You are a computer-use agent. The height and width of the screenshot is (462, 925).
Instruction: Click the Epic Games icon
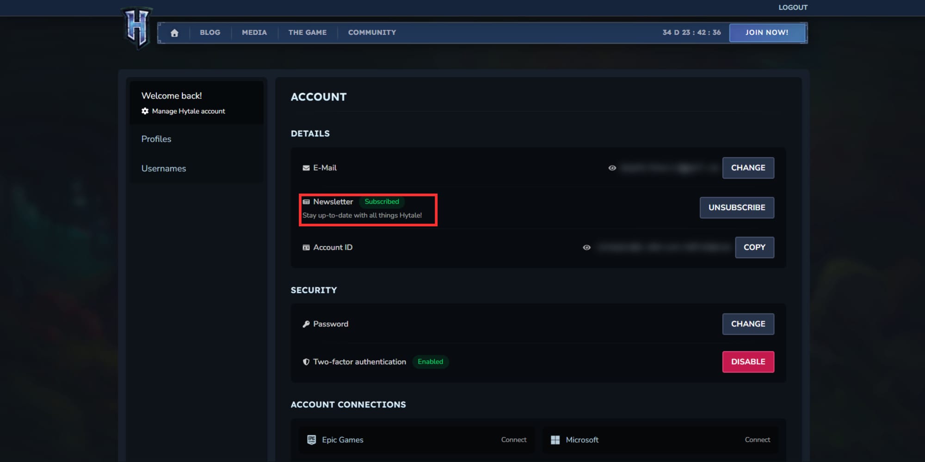coord(312,440)
